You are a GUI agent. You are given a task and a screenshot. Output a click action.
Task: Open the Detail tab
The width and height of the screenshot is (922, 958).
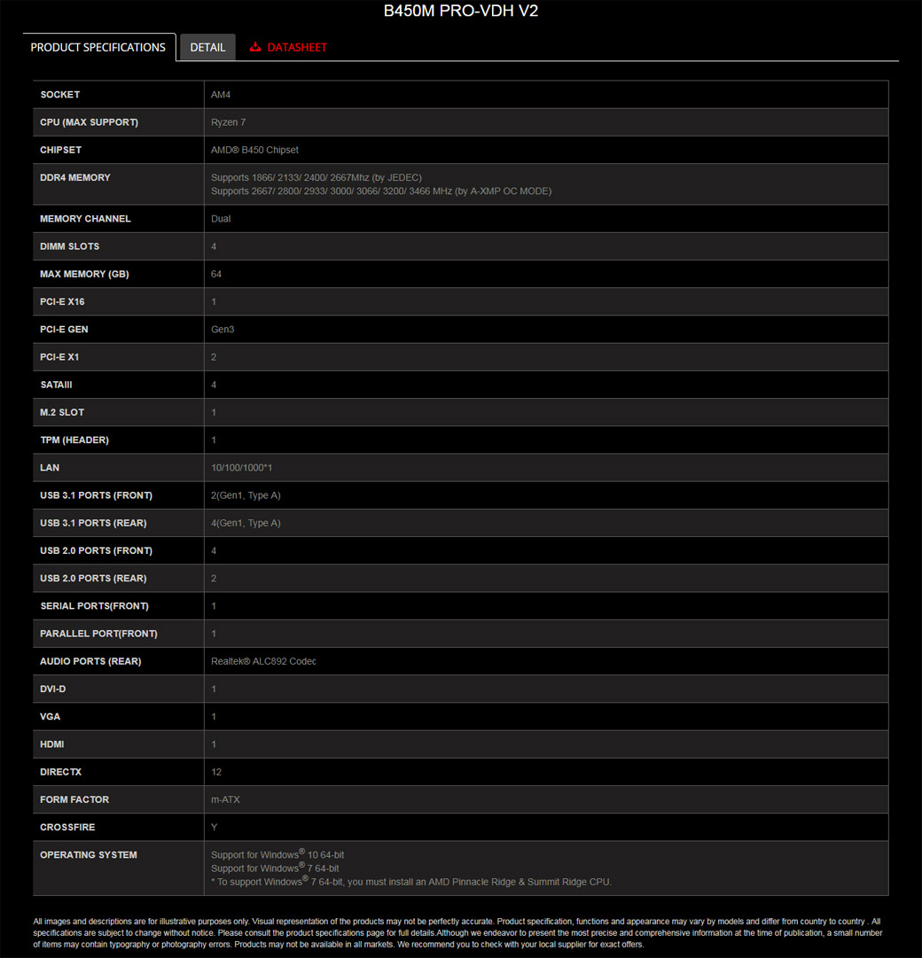[207, 47]
